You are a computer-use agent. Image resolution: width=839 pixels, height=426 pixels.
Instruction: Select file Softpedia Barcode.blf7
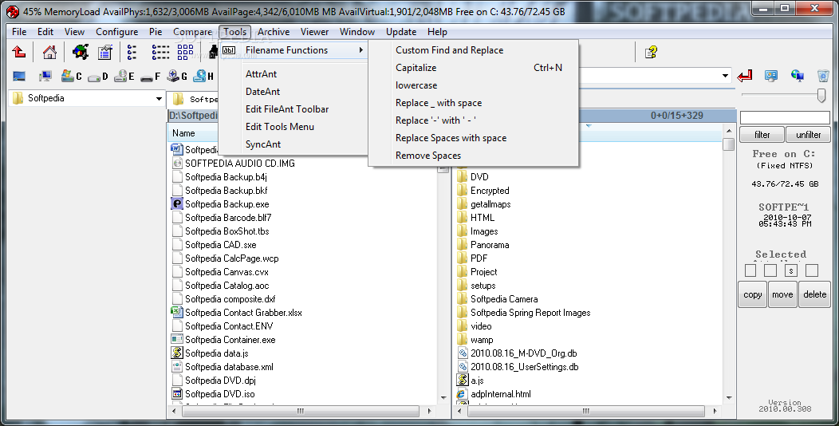[x=228, y=218]
